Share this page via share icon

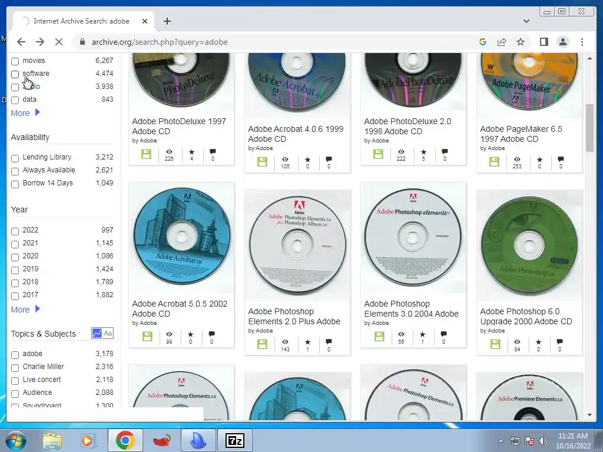502,42
